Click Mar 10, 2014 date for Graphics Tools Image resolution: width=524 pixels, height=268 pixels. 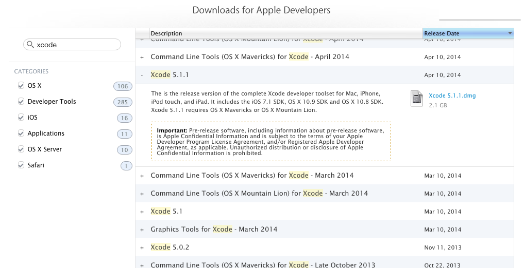tap(443, 229)
